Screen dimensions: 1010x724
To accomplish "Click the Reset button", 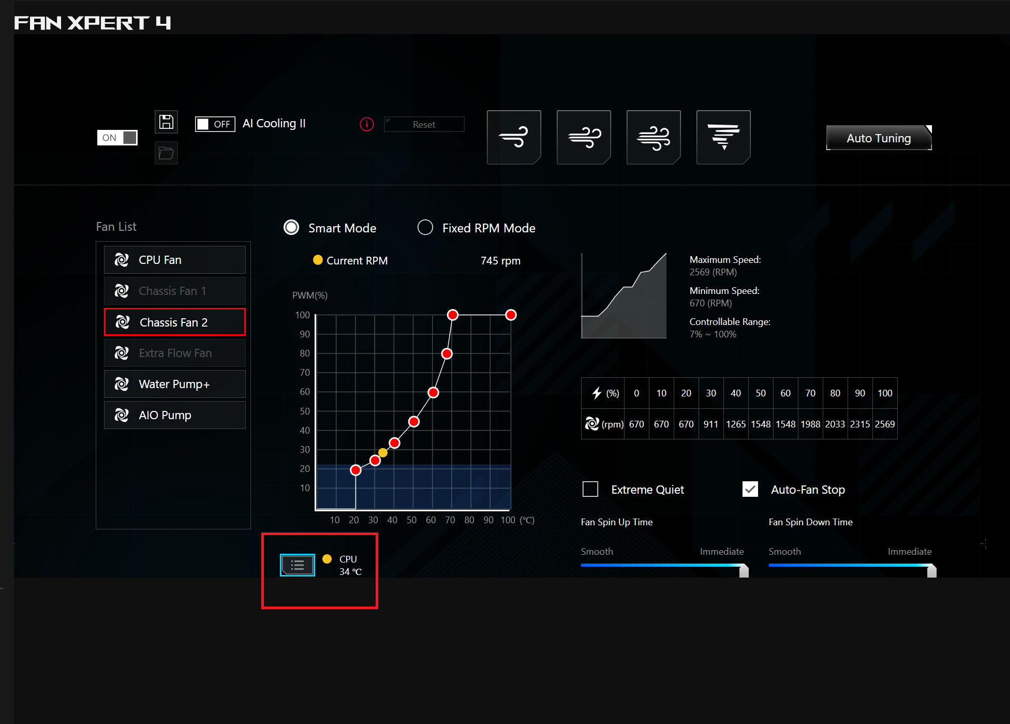I will (x=424, y=124).
